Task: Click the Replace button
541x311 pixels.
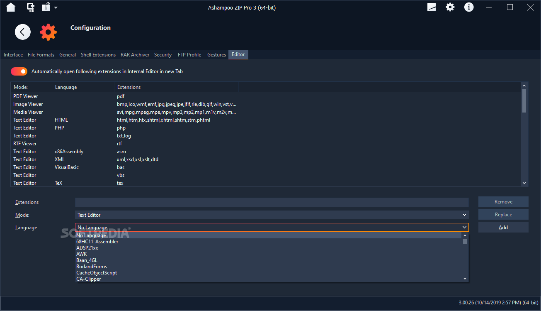Action: 503,215
